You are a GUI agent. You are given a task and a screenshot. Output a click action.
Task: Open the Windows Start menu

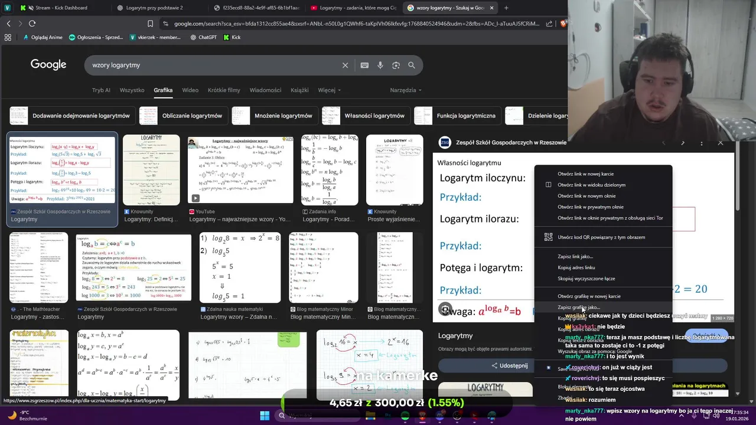(x=265, y=416)
